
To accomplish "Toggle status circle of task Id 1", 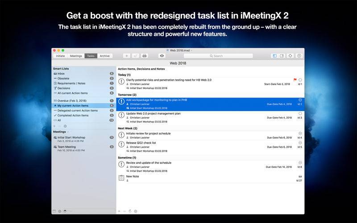I will coord(300,80).
